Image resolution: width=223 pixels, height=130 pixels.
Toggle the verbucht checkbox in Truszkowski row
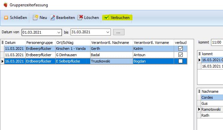pos(180,61)
